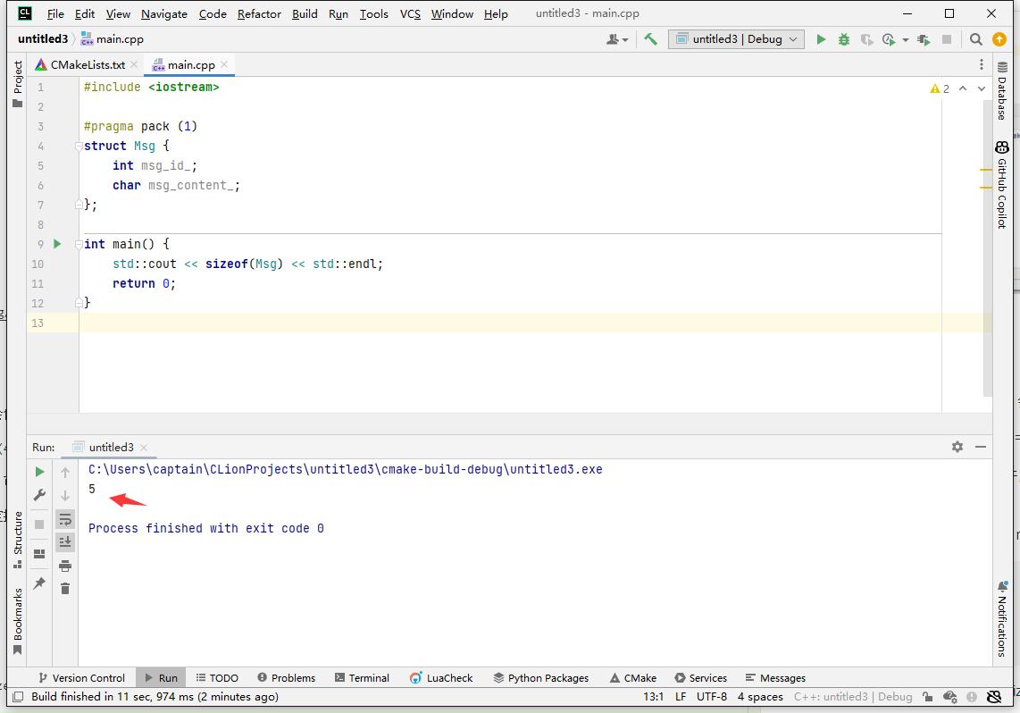Open the Structure tool window
Screen dimensions: 1020x713
tap(18, 540)
